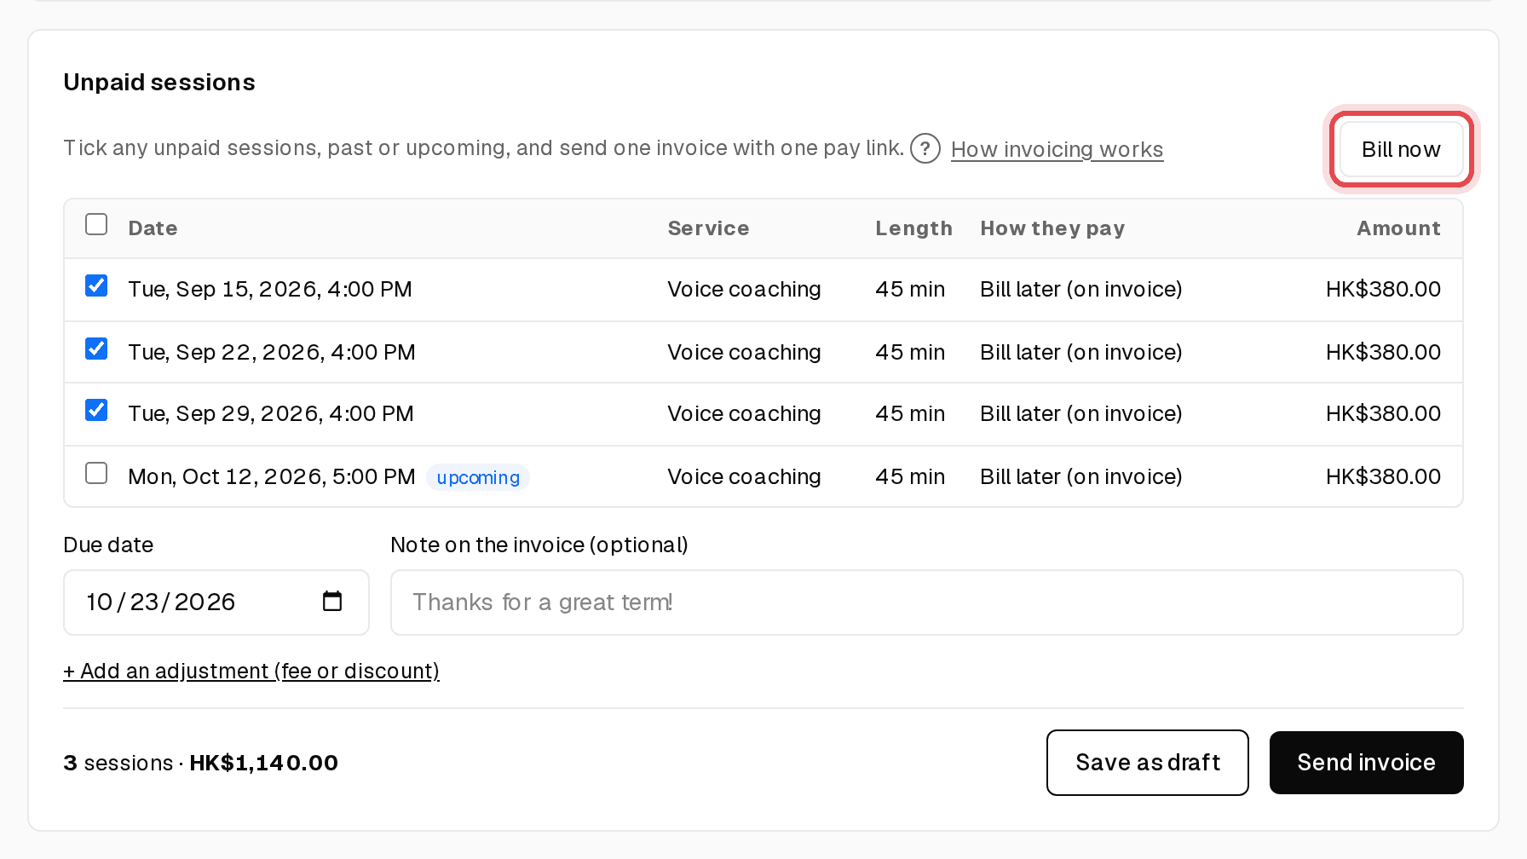Viewport: 1527px width, 859px height.
Task: Open How invoicing works link
Action: tap(1057, 149)
